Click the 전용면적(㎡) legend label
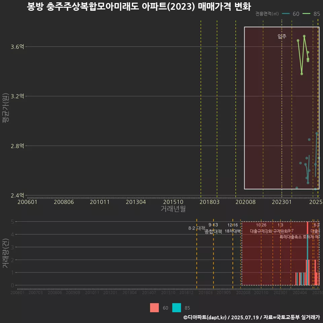 (267, 14)
